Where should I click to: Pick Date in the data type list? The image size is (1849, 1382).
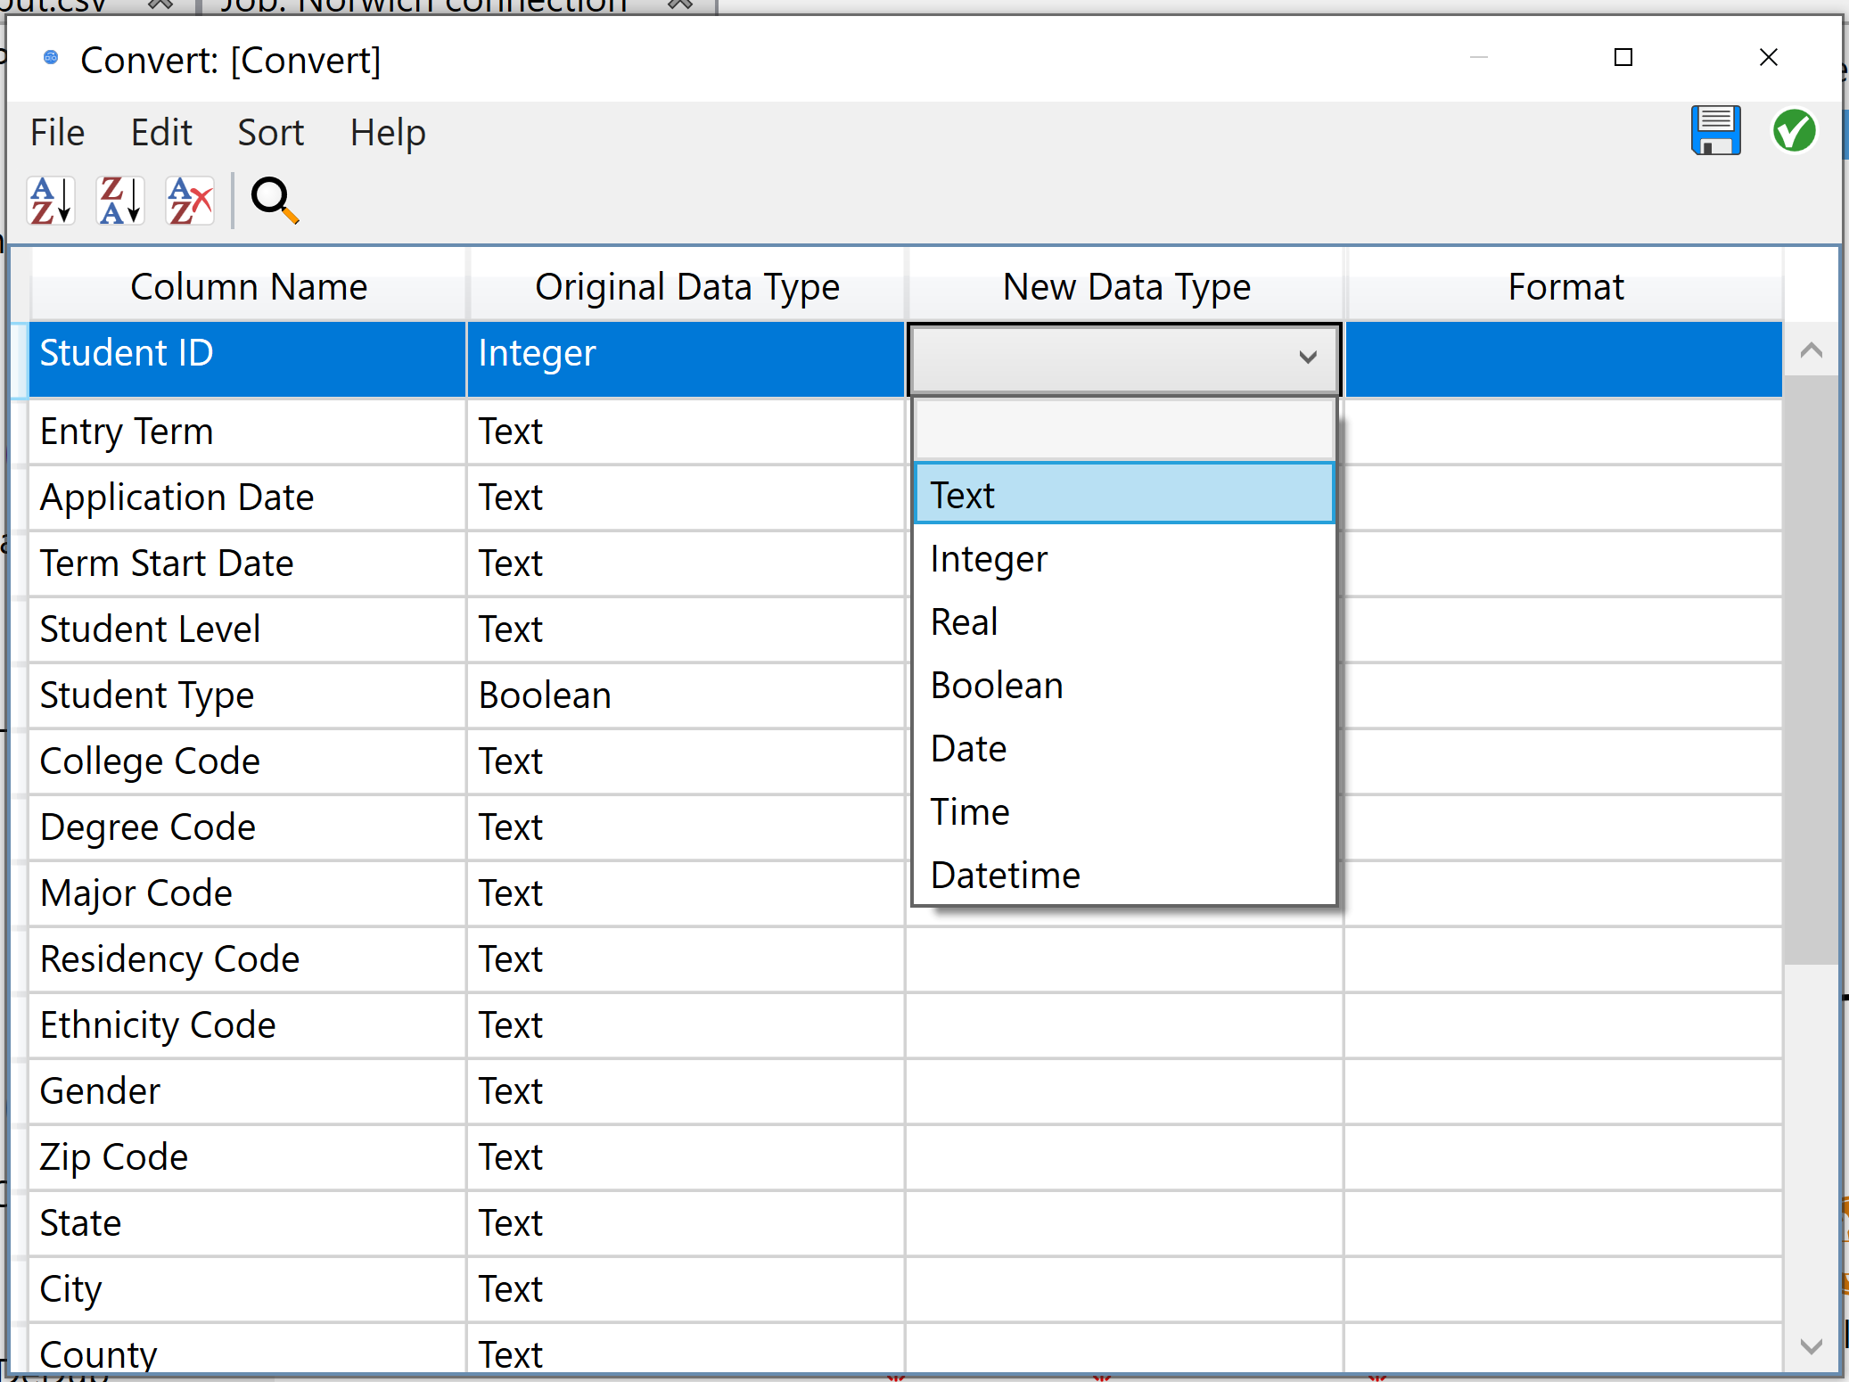pos(1124,749)
